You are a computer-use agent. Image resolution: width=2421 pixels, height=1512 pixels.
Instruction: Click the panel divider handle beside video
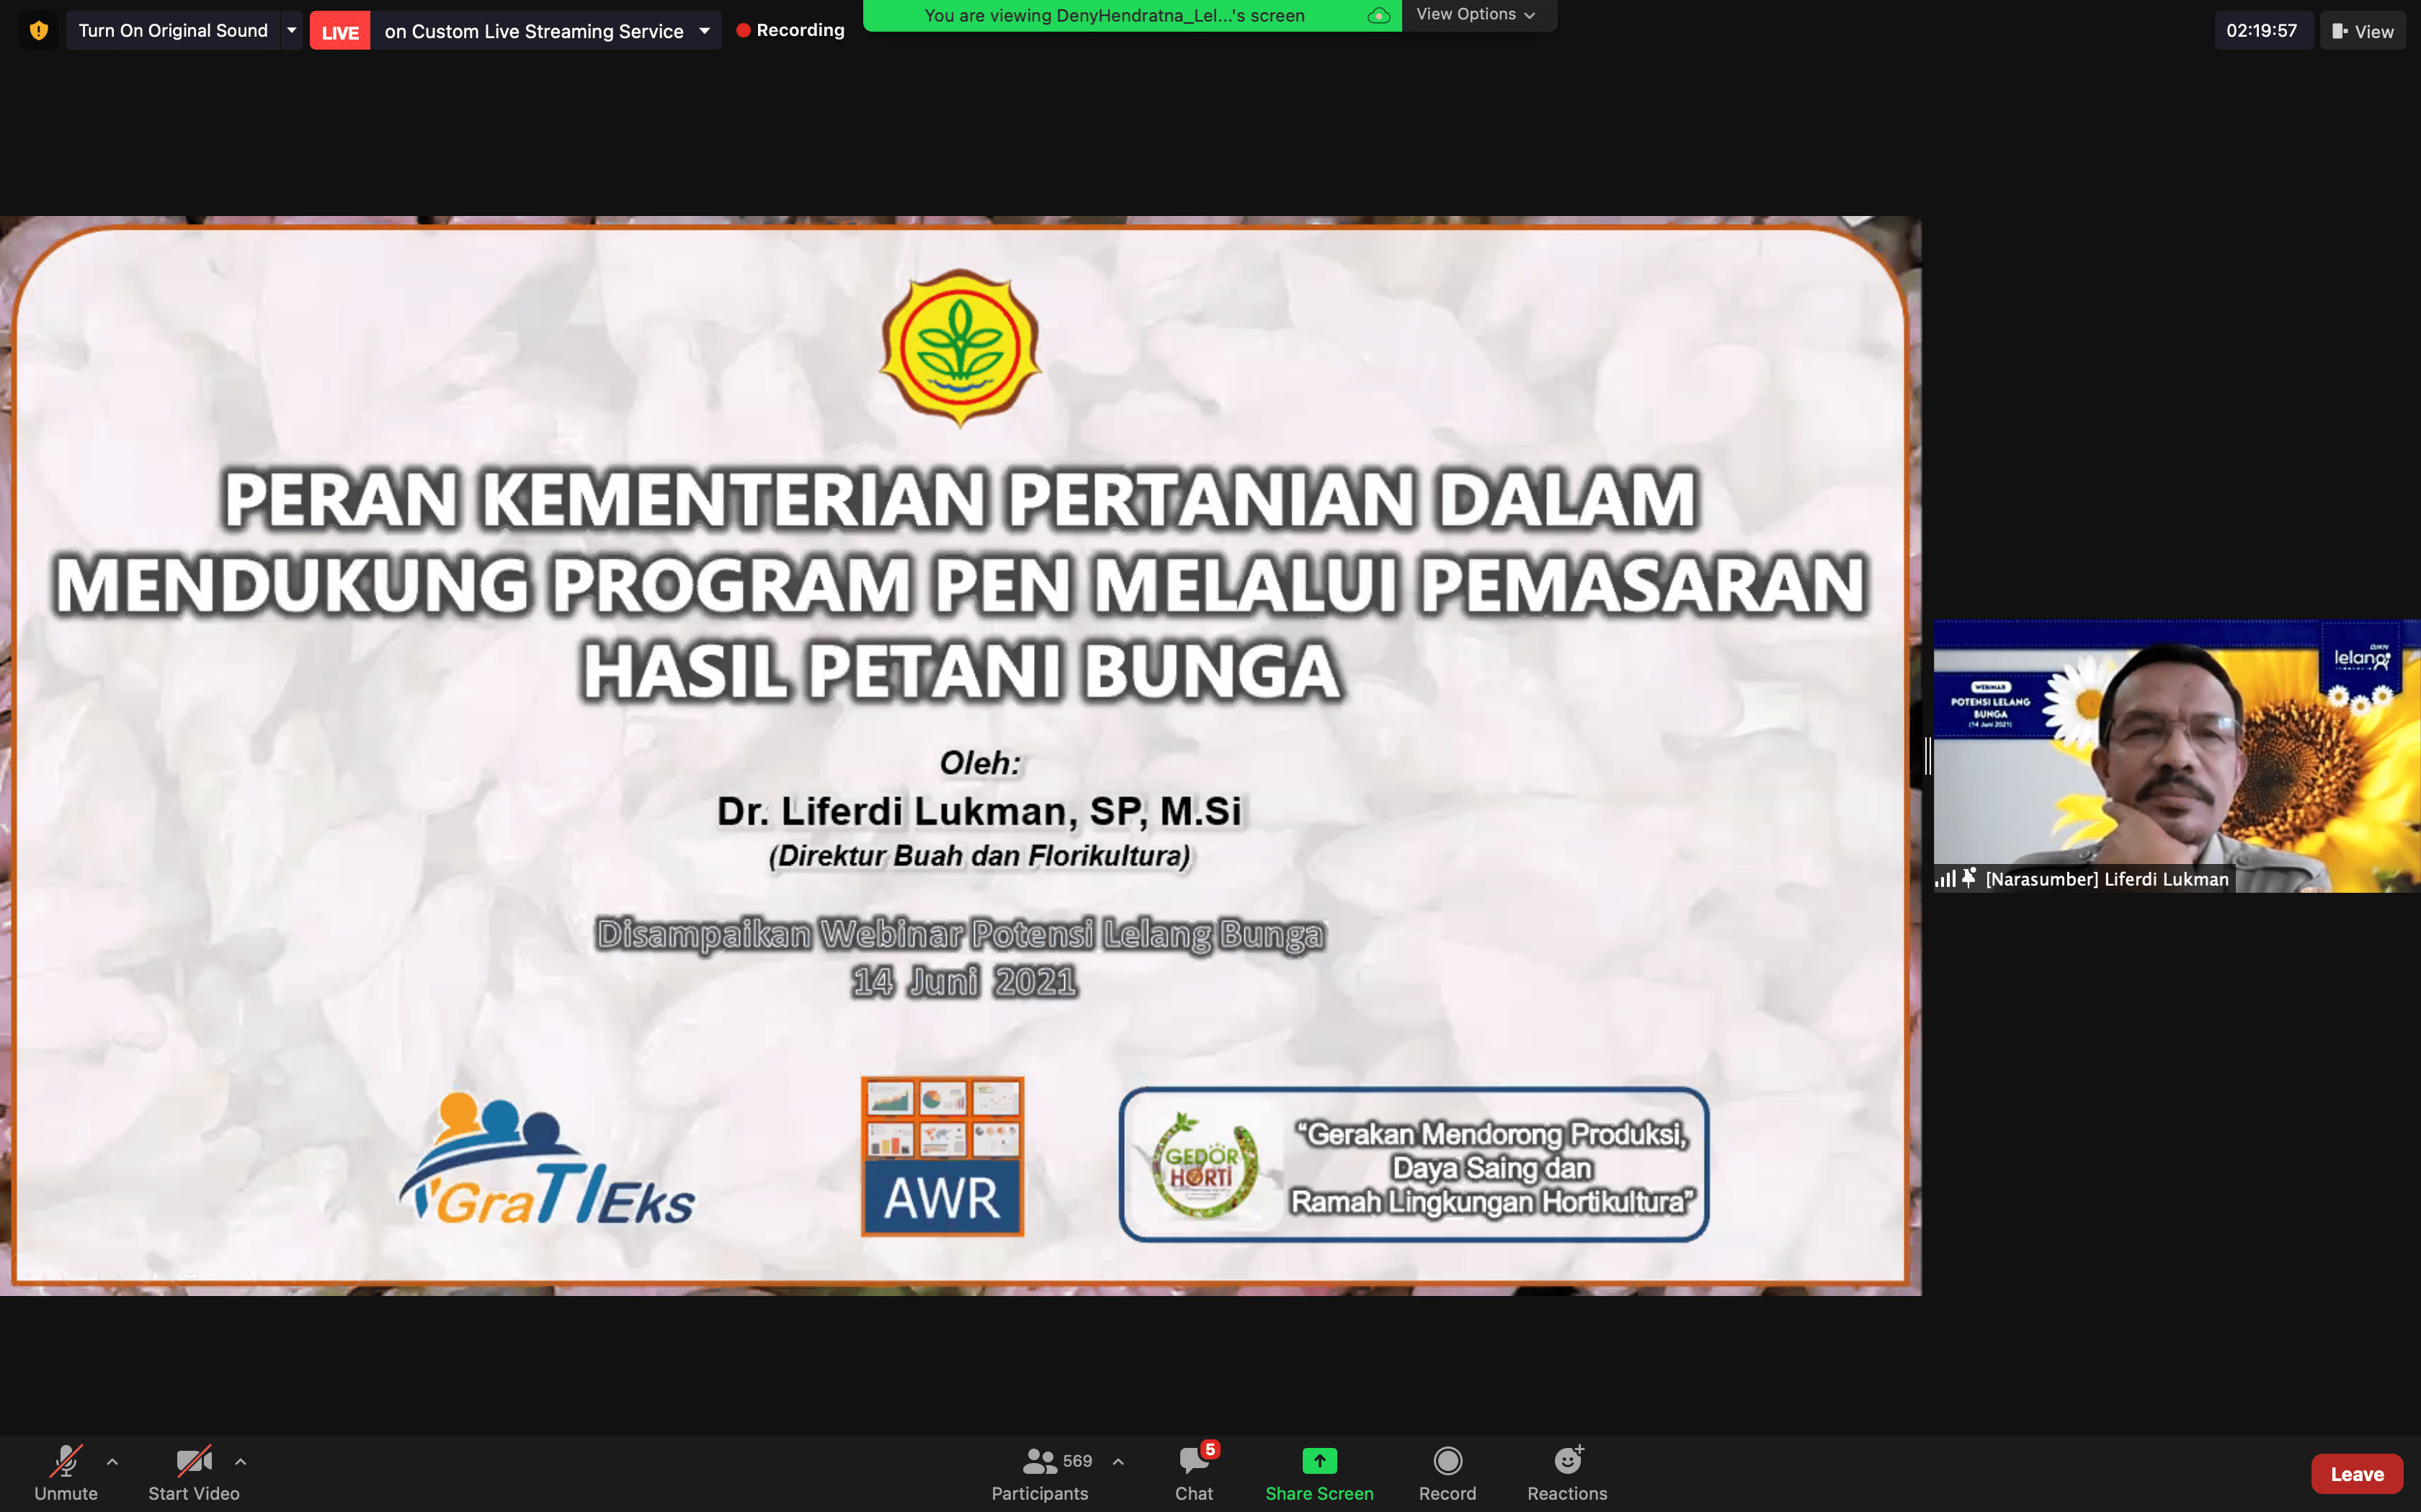click(x=1928, y=755)
